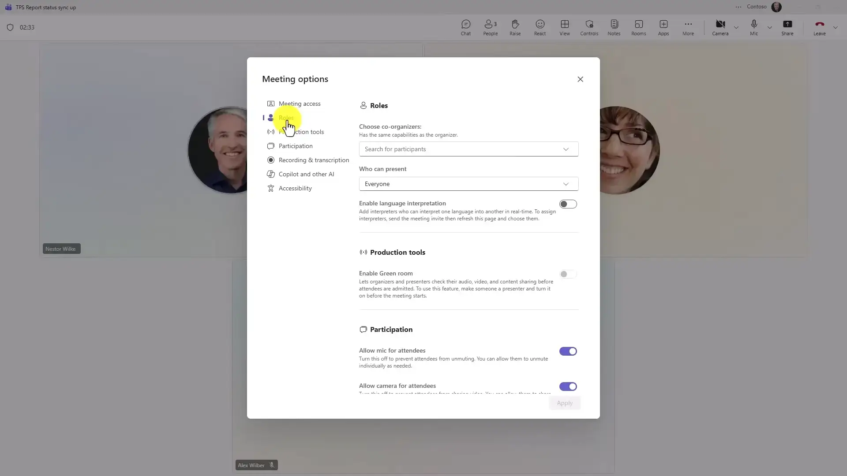Click the Teams app icon in title bar
The image size is (847, 476).
pos(8,7)
